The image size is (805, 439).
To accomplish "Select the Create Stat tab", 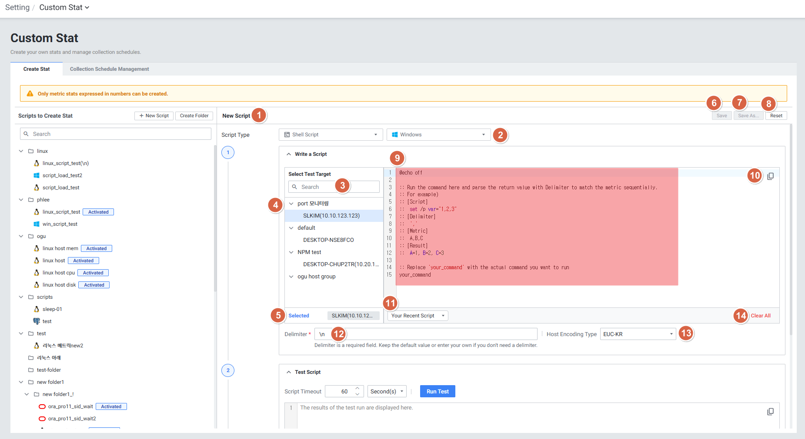I will tap(37, 69).
